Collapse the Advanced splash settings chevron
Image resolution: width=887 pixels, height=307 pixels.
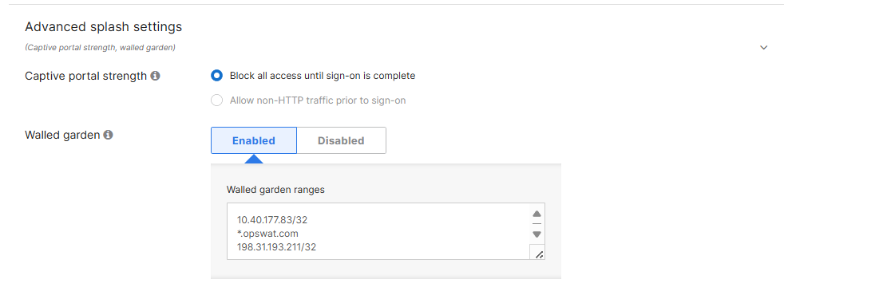pos(764,48)
